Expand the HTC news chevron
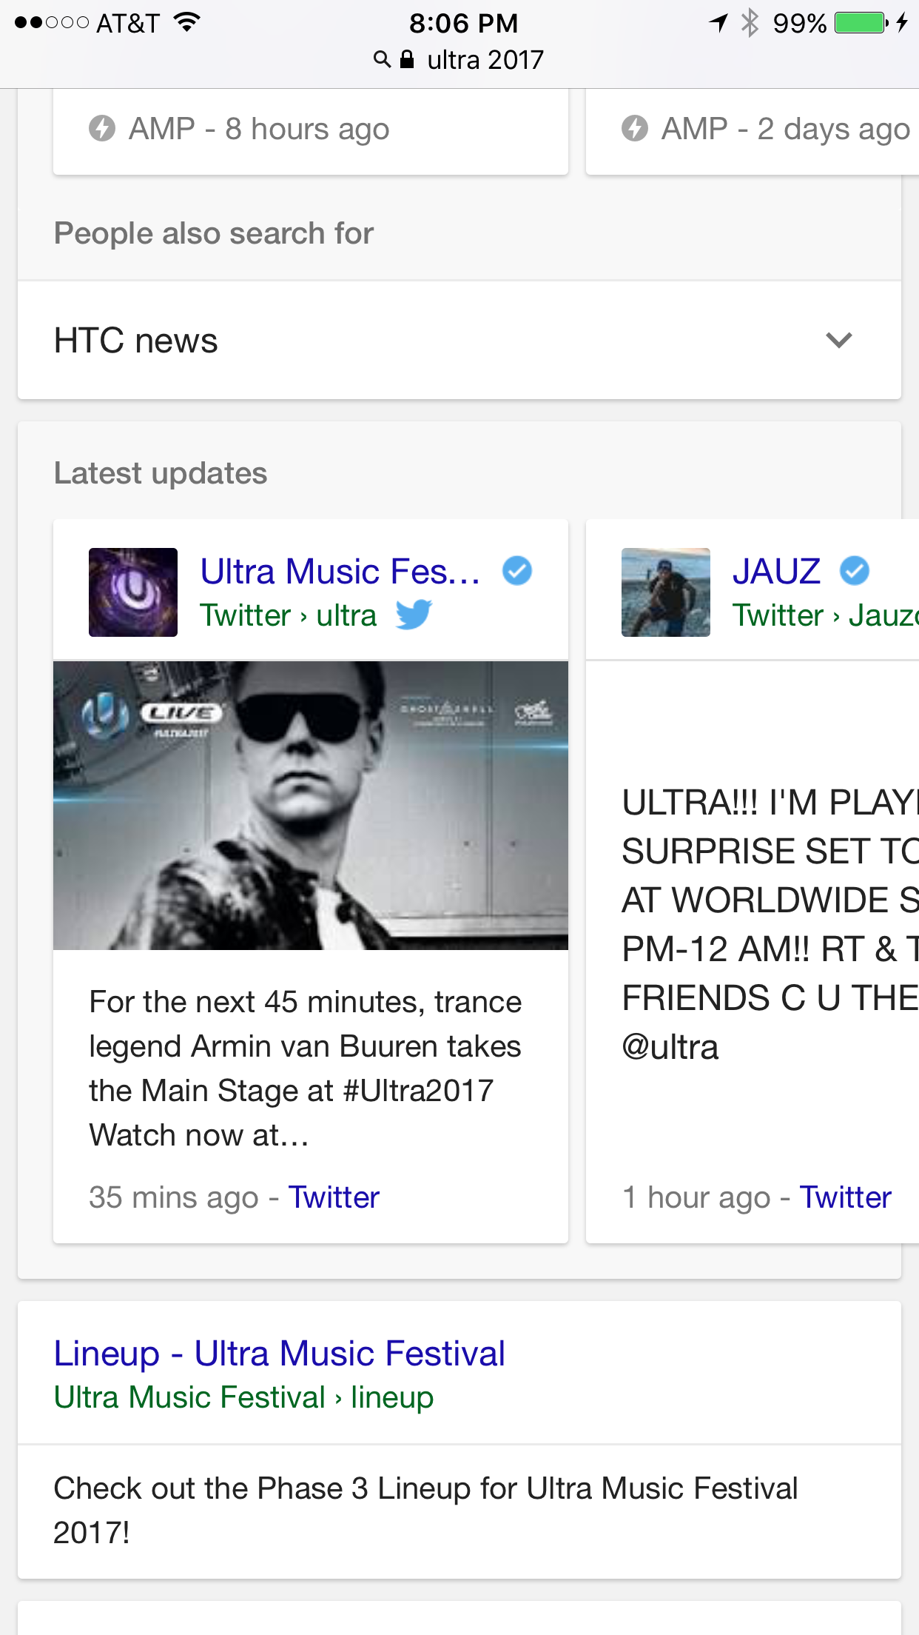Screen dimensions: 919x1635 tap(839, 341)
